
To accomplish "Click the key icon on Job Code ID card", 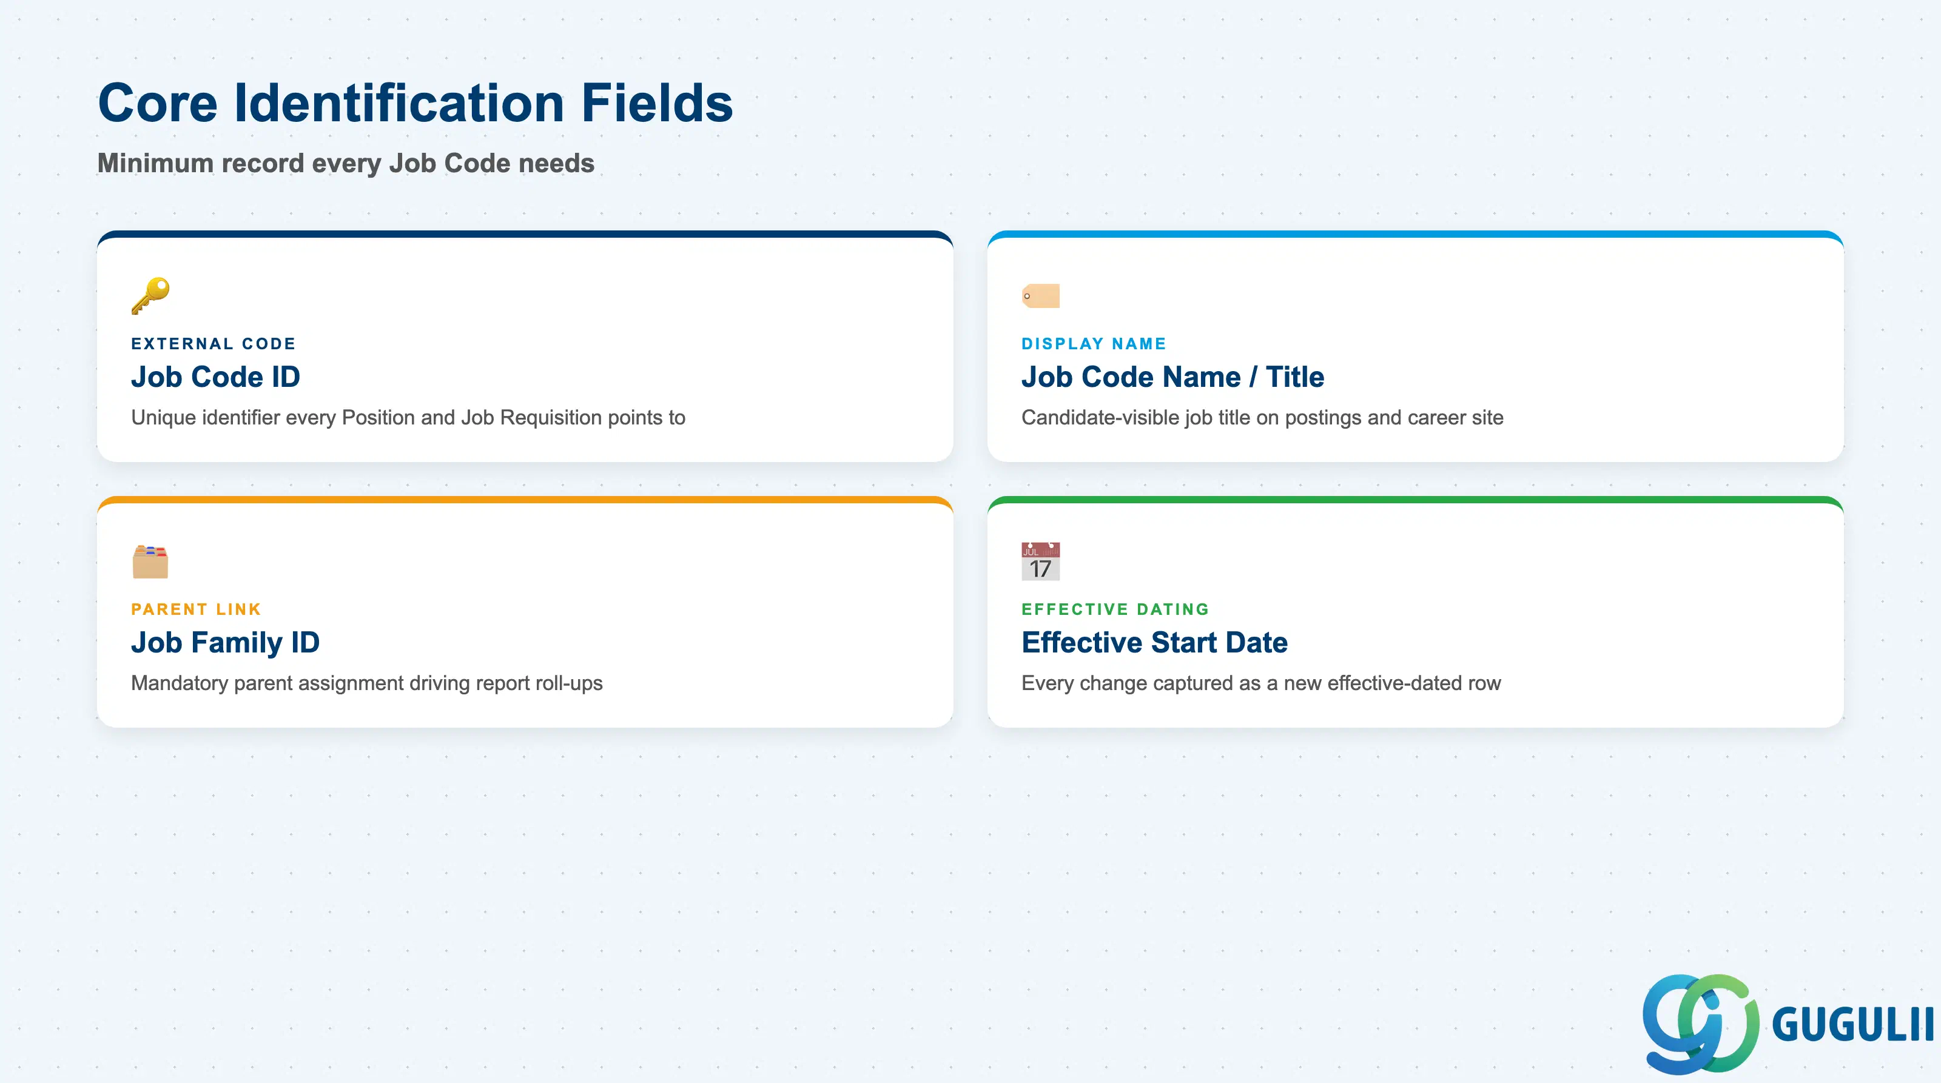I will (x=150, y=295).
